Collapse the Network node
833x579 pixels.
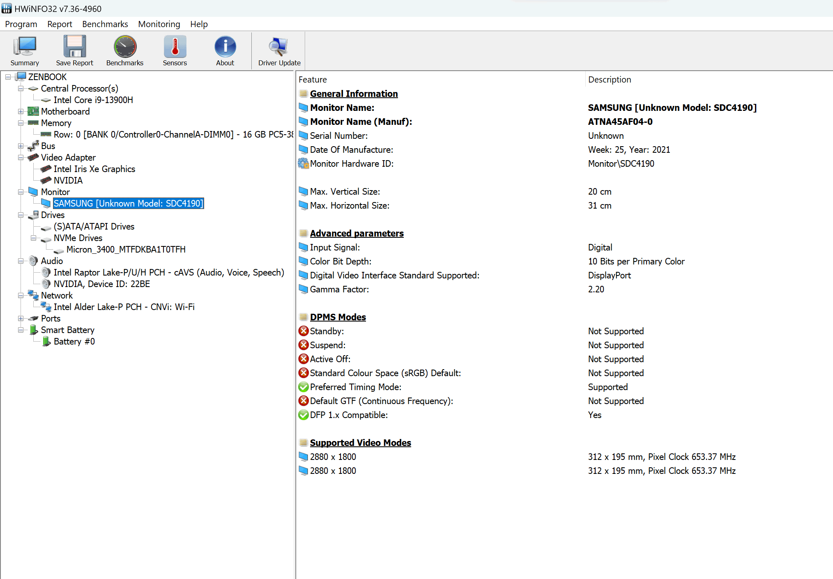[x=21, y=295]
